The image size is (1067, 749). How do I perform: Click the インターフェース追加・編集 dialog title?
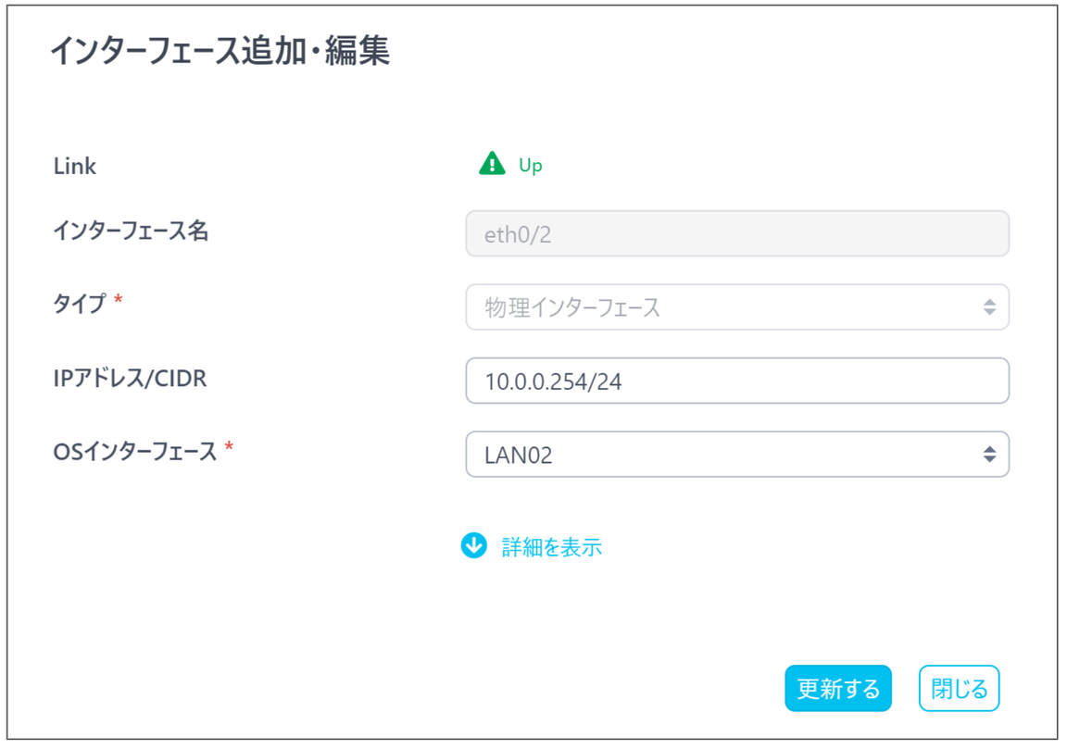220,51
